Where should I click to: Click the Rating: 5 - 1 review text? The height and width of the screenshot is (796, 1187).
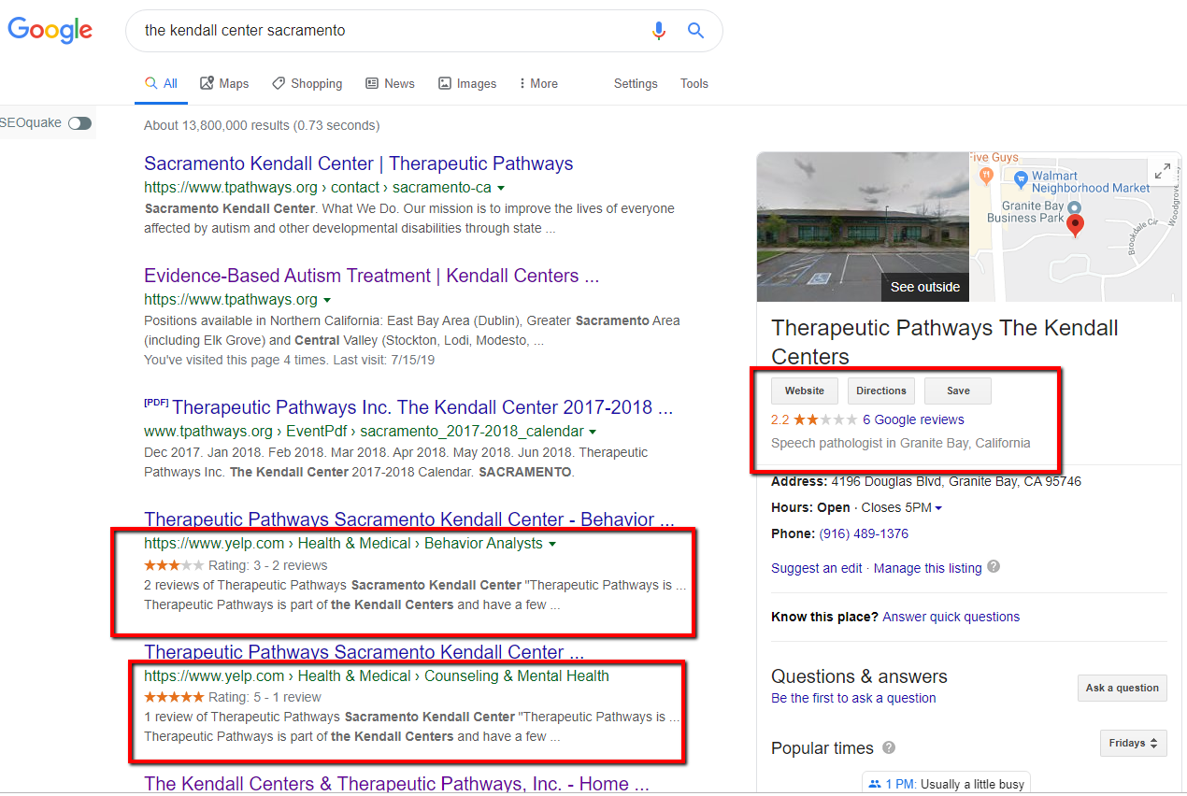[x=265, y=697]
